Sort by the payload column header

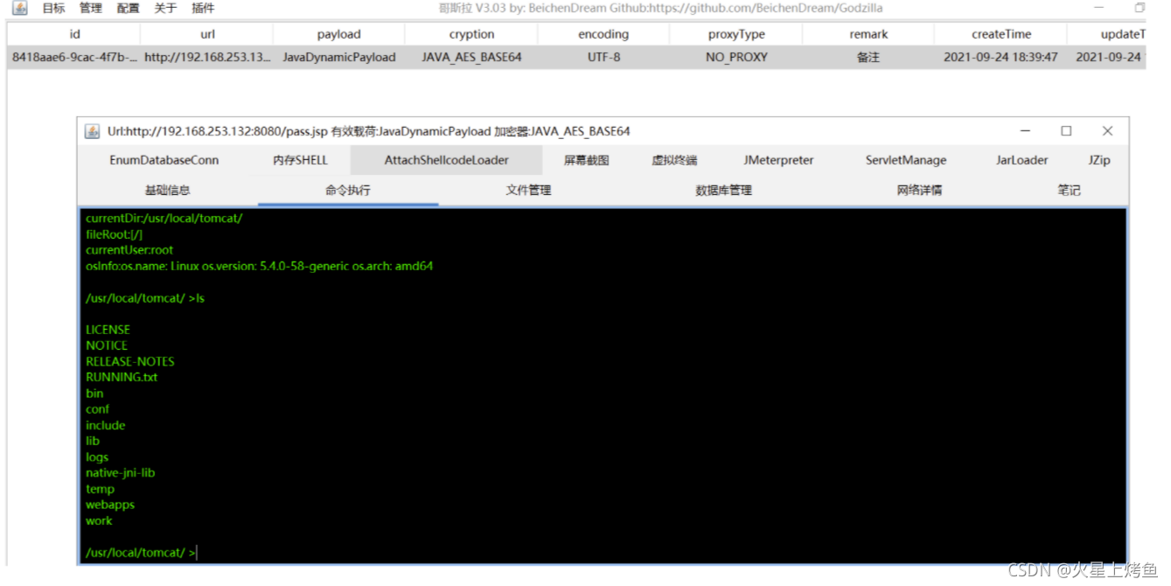pyautogui.click(x=338, y=34)
